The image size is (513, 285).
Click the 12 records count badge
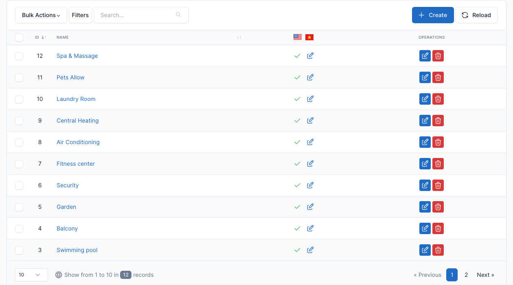click(126, 275)
